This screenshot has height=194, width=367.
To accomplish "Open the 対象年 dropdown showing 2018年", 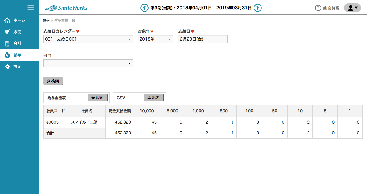I will pyautogui.click(x=156, y=39).
